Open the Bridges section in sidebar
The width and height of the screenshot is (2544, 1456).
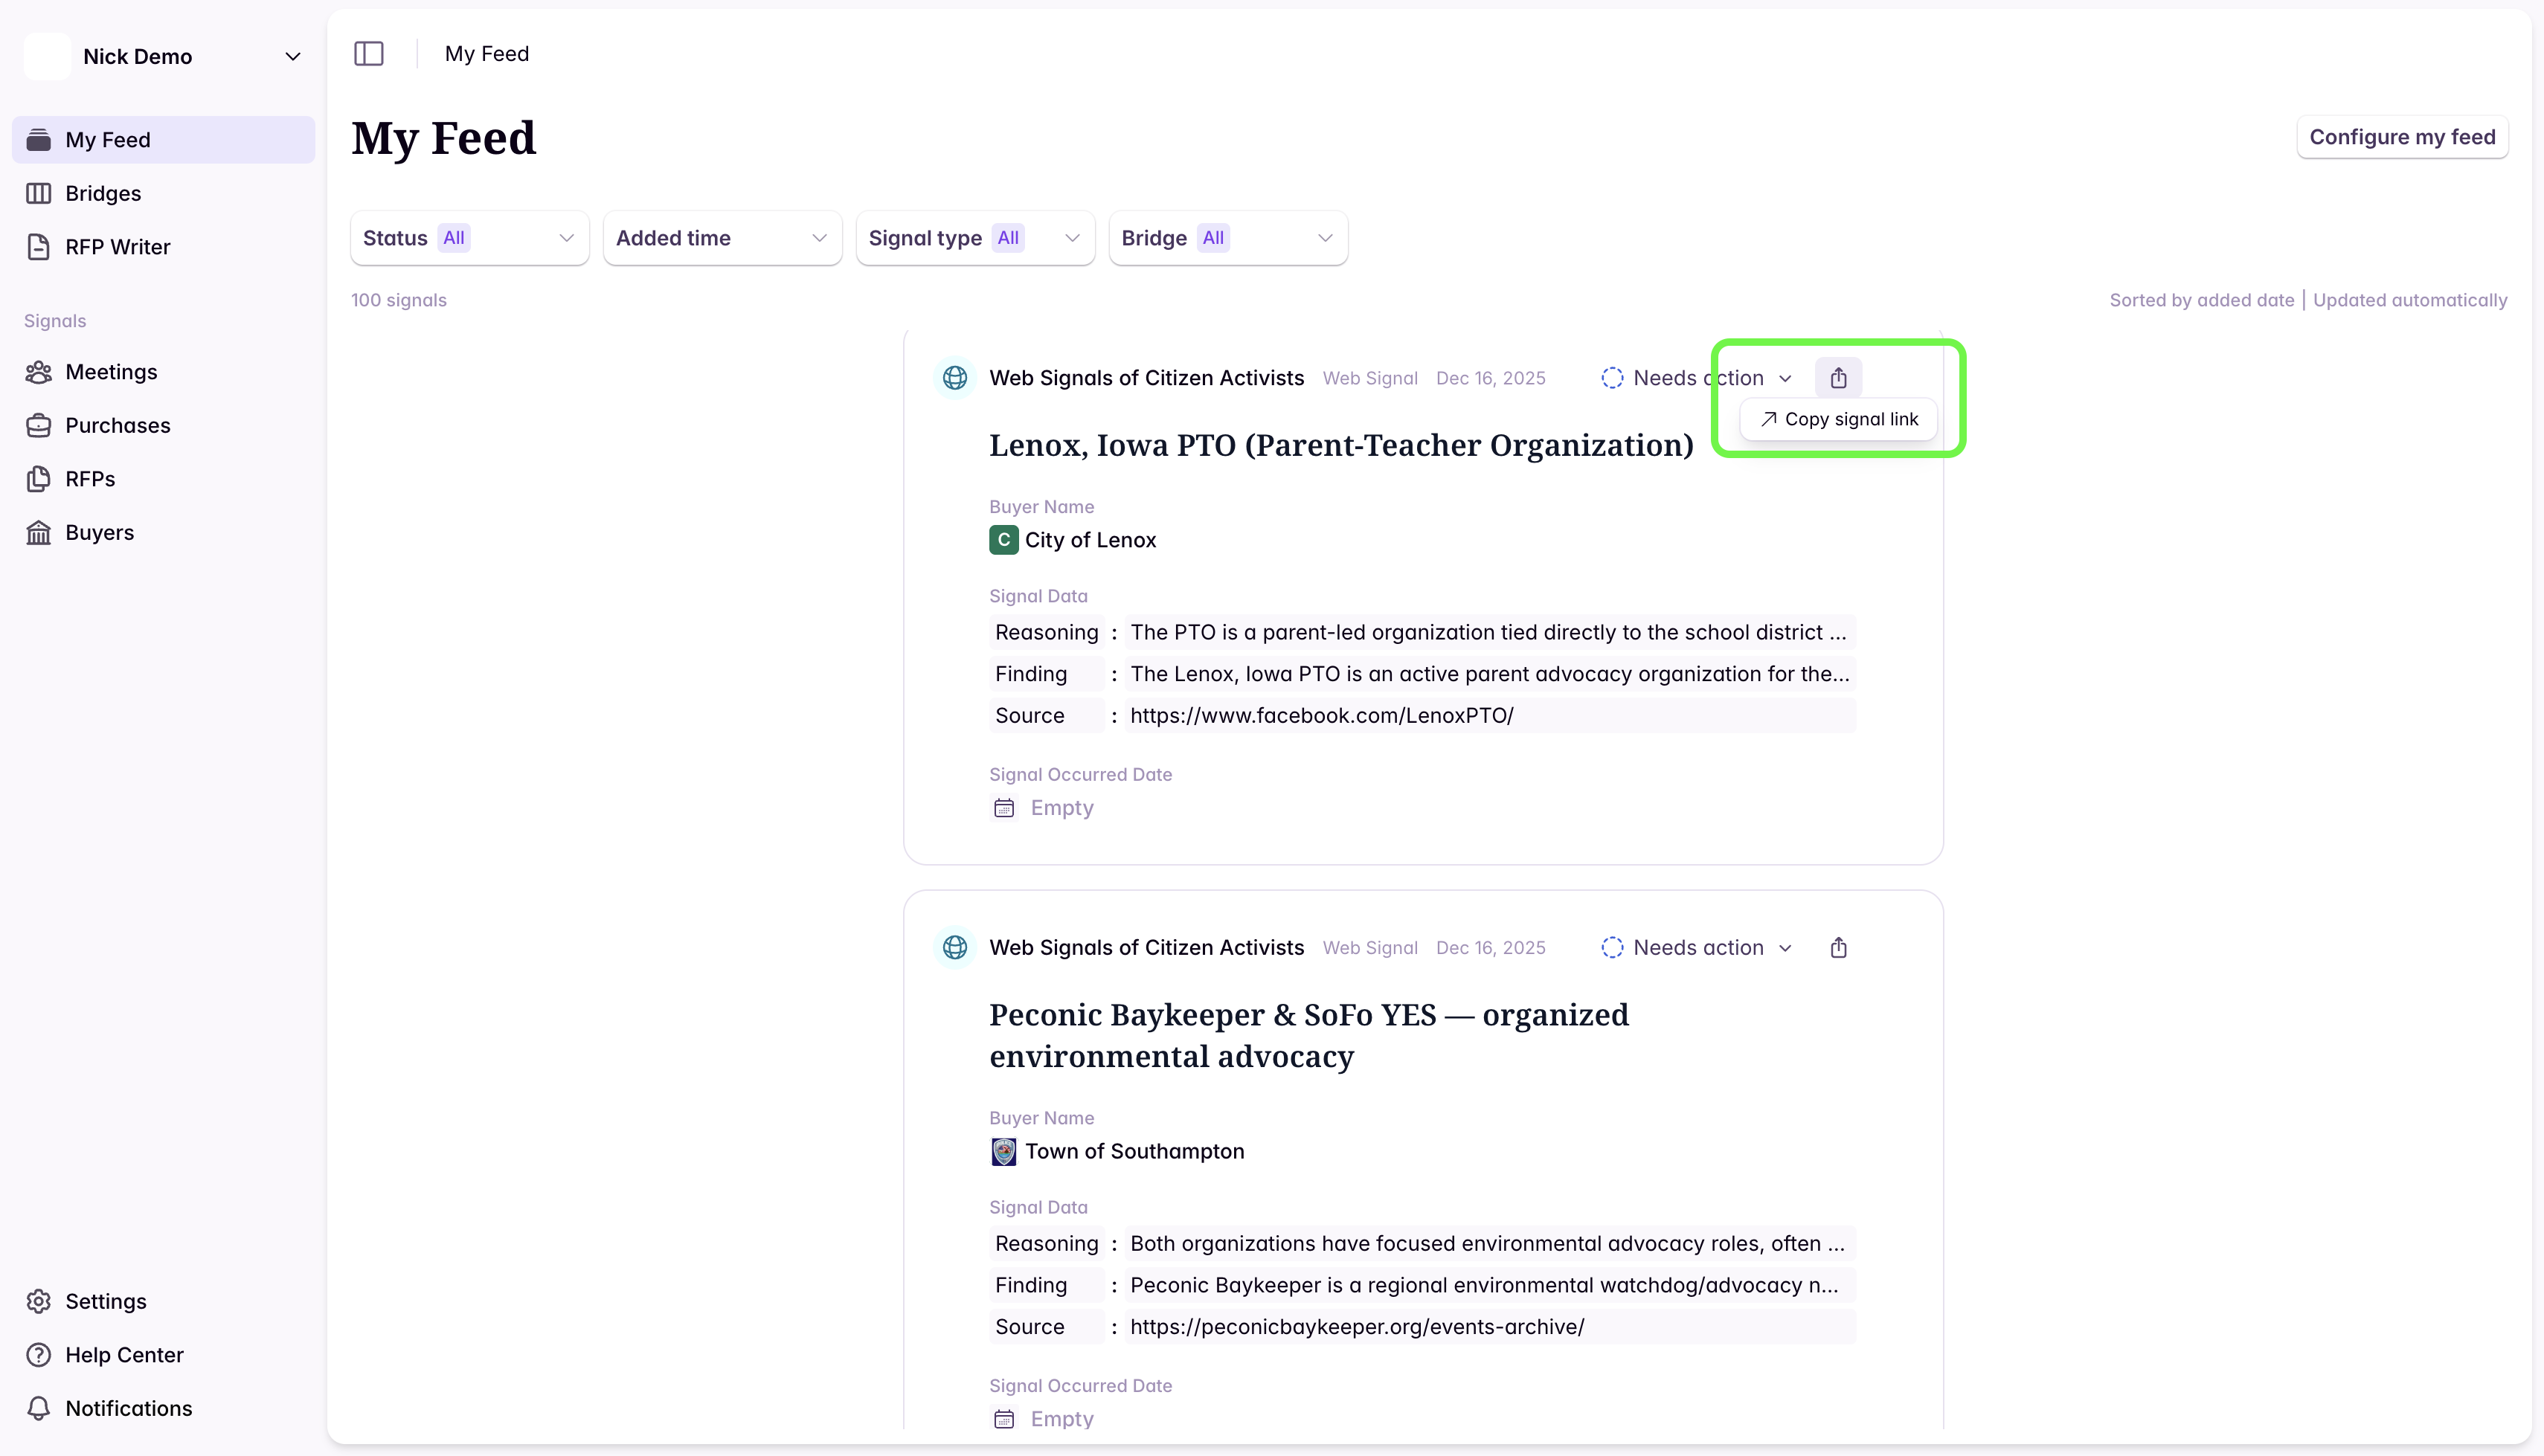pos(103,193)
